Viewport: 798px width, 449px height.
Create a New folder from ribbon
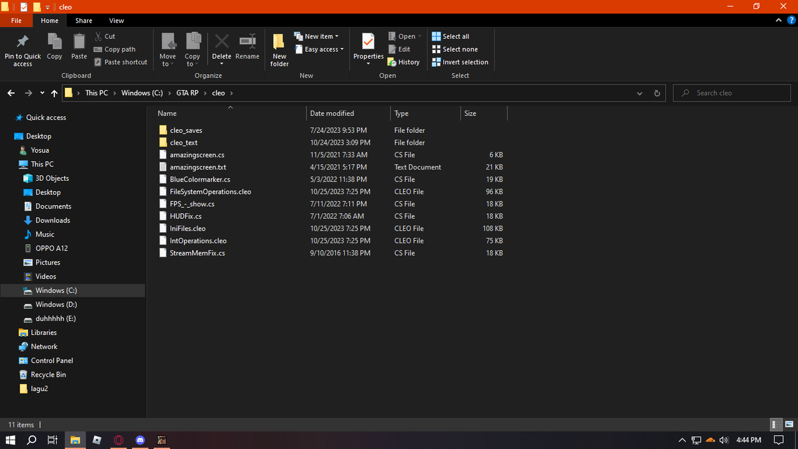click(x=279, y=50)
